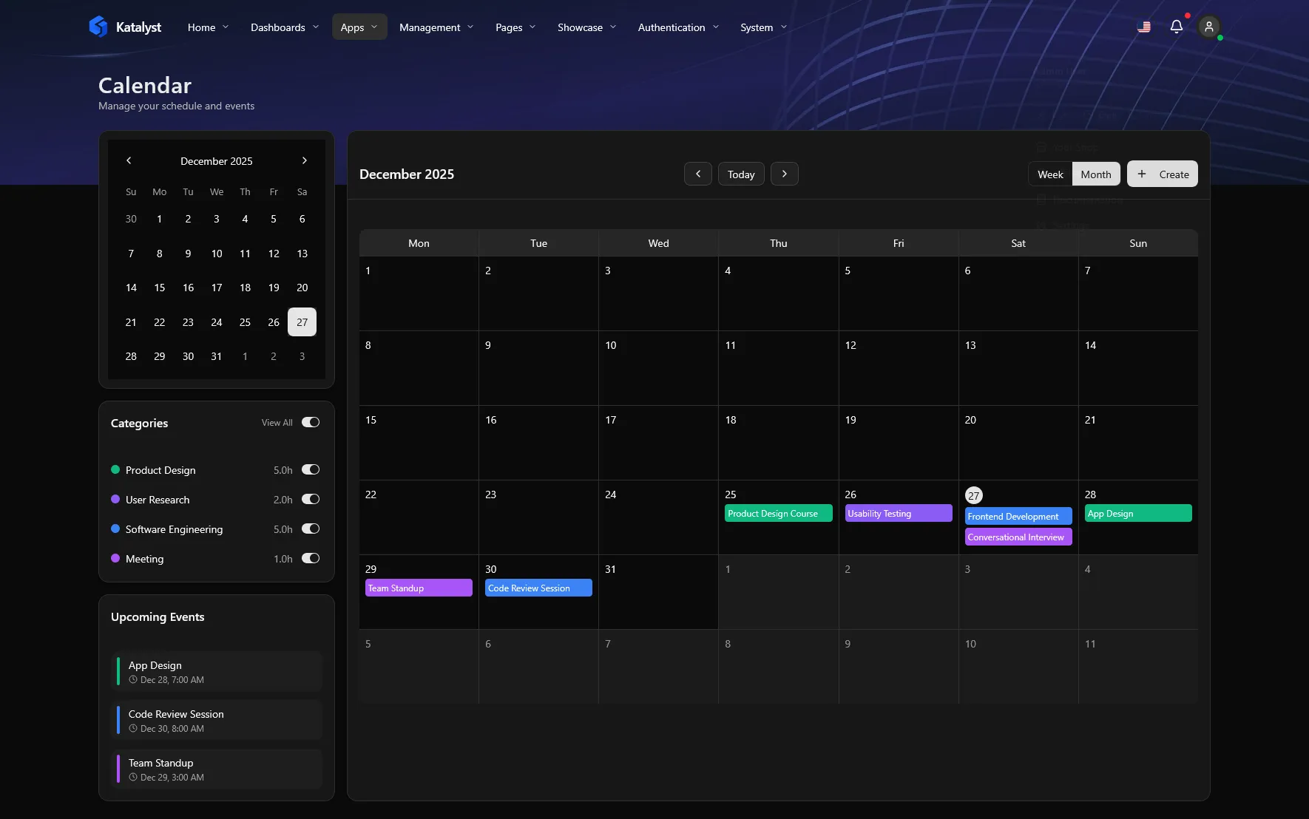Viewport: 1309px width, 819px height.
Task: Expand the Dashboards dropdown menu
Action: [285, 27]
